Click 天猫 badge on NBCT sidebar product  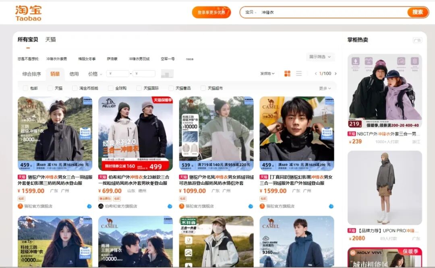pyautogui.click(x=352, y=134)
